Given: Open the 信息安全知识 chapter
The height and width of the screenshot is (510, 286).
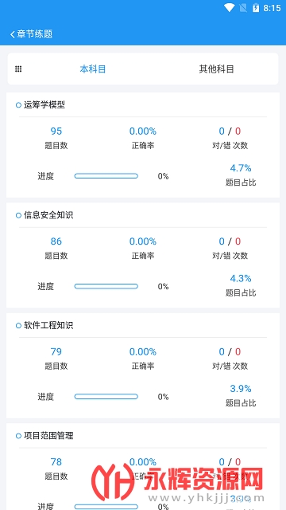Looking at the screenshot, I should pos(48,215).
